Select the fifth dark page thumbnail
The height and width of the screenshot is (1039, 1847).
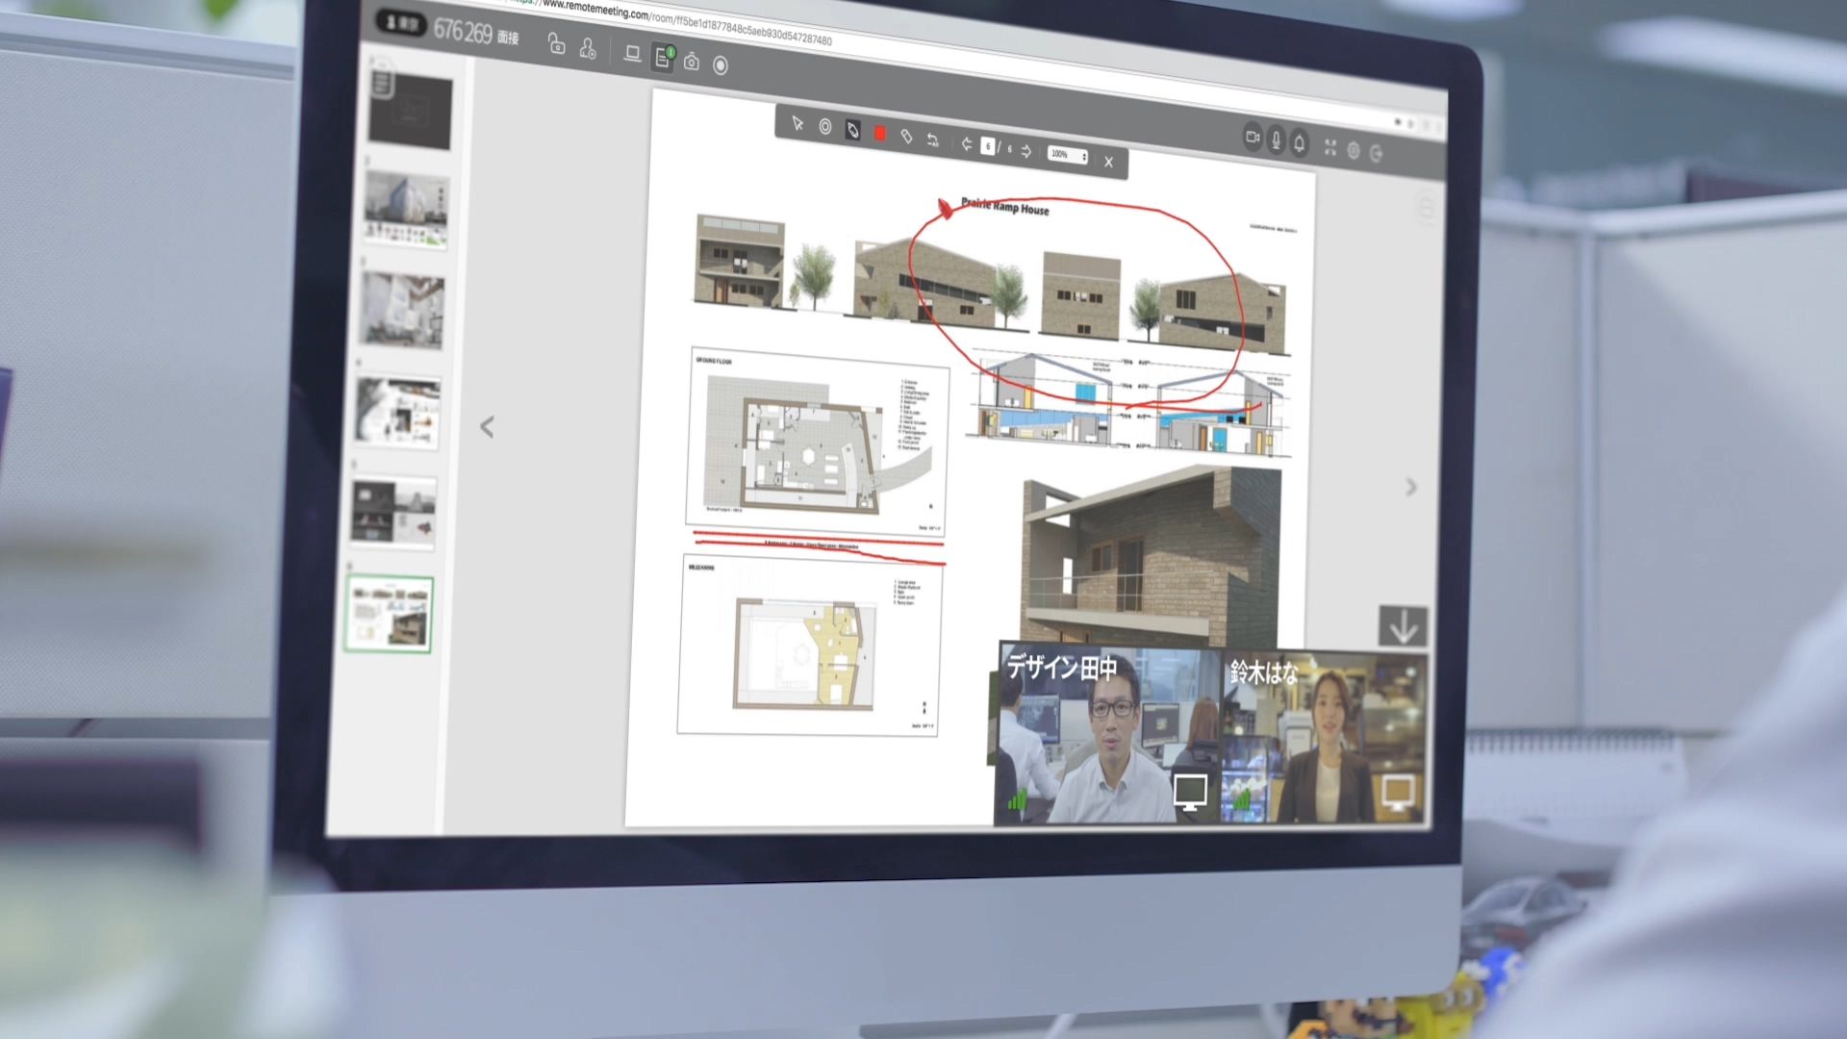[393, 513]
